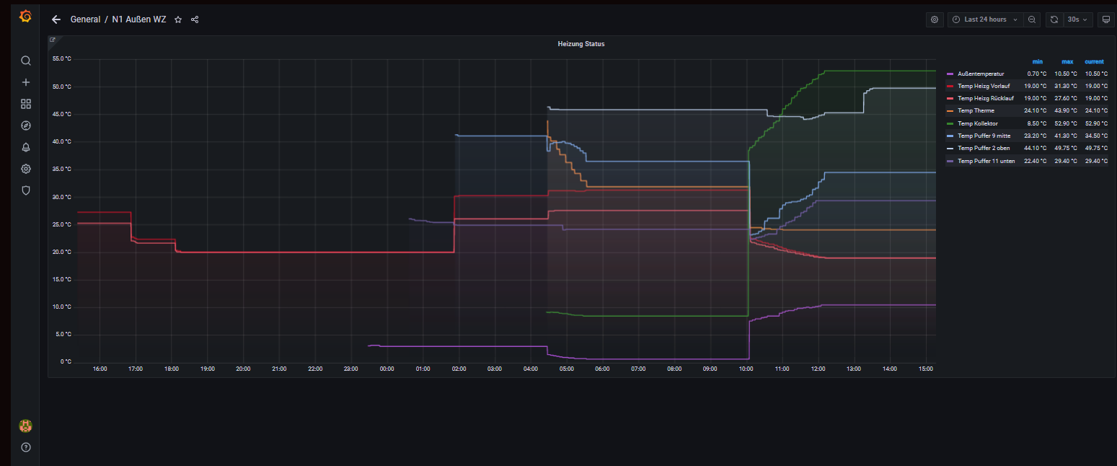Click the 16:00 time axis label
The image size is (1117, 466).
[x=100, y=369]
